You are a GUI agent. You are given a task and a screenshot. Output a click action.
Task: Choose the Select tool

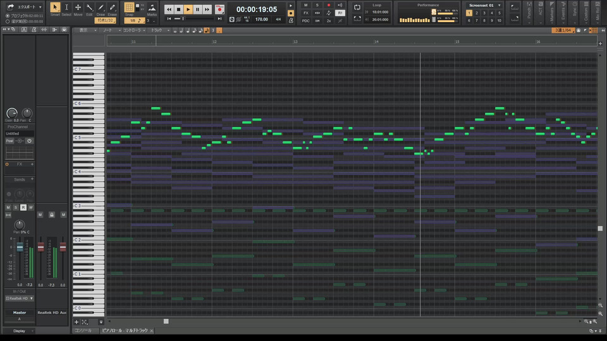tap(66, 8)
